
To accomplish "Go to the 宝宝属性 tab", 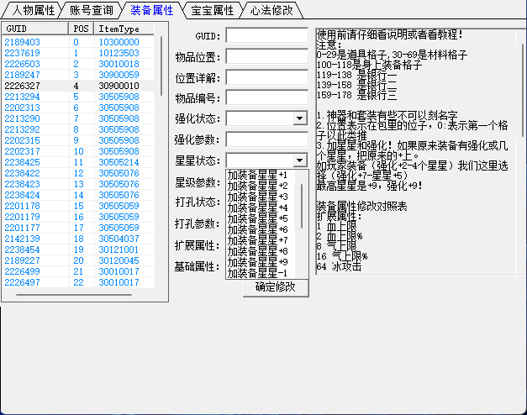I will pos(210,11).
